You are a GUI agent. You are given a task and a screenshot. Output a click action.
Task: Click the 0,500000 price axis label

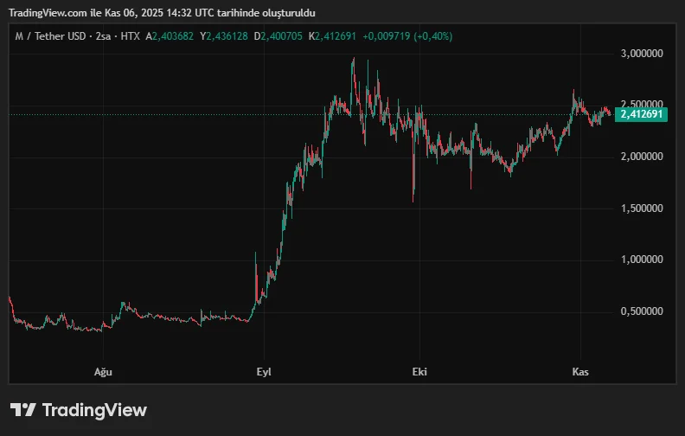pyautogui.click(x=640, y=311)
